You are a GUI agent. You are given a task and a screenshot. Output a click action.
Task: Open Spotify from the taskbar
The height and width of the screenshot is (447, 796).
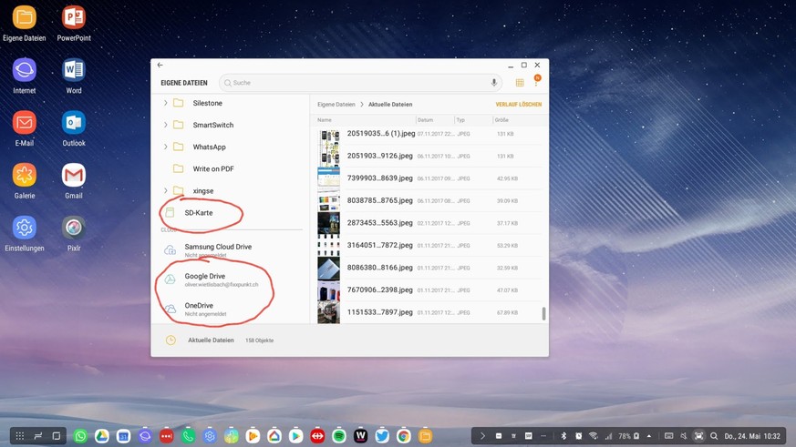tap(339, 436)
